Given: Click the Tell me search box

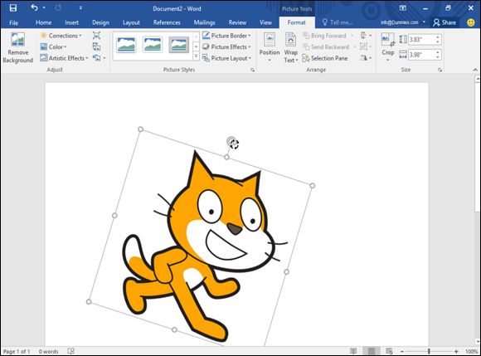Looking at the screenshot, I should tap(338, 22).
